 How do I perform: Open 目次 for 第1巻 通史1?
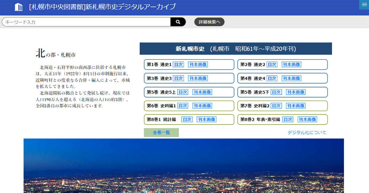click(x=178, y=65)
